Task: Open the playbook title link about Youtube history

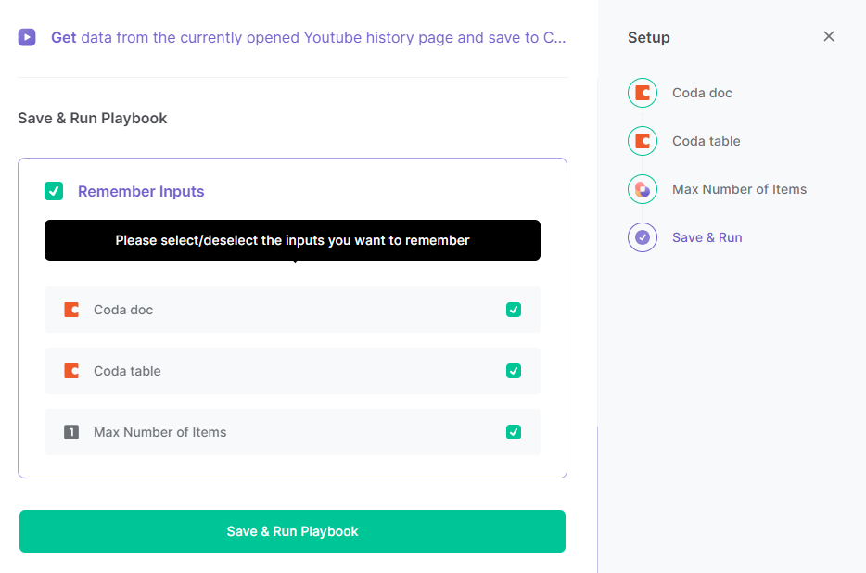Action: coord(308,38)
